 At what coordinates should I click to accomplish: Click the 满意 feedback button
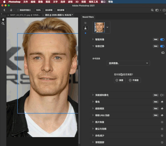coord(120,80)
